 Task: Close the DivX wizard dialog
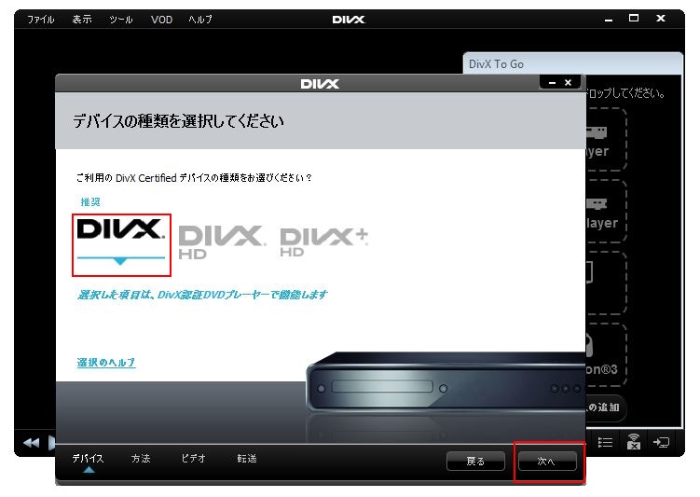tap(568, 83)
